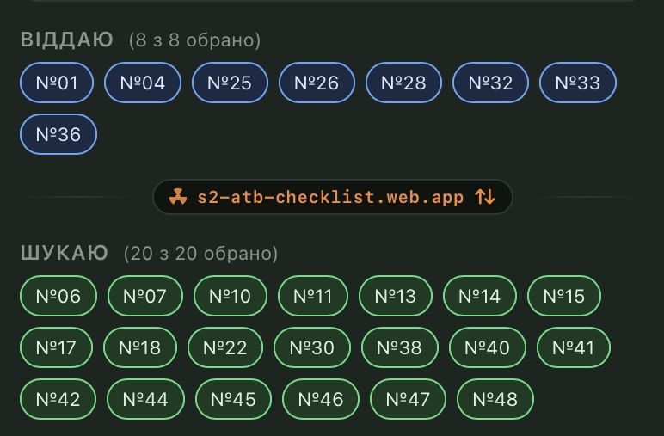Viewport: 664px width, 436px height.
Task: Click the swap arrows icon after s2-atb-checklist.web.app
Action: tap(485, 197)
